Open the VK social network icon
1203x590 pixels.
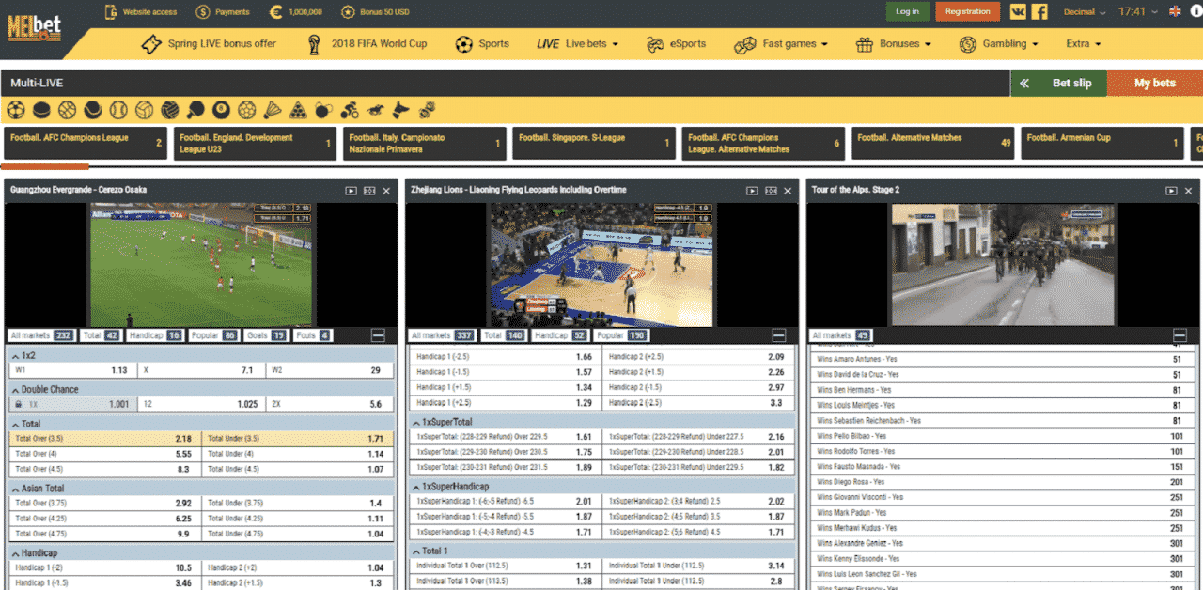[x=1018, y=11]
